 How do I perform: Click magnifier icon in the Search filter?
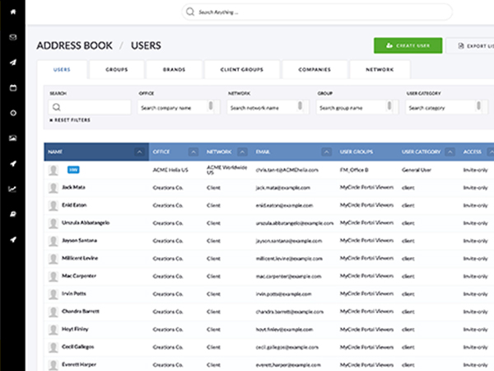[56, 107]
